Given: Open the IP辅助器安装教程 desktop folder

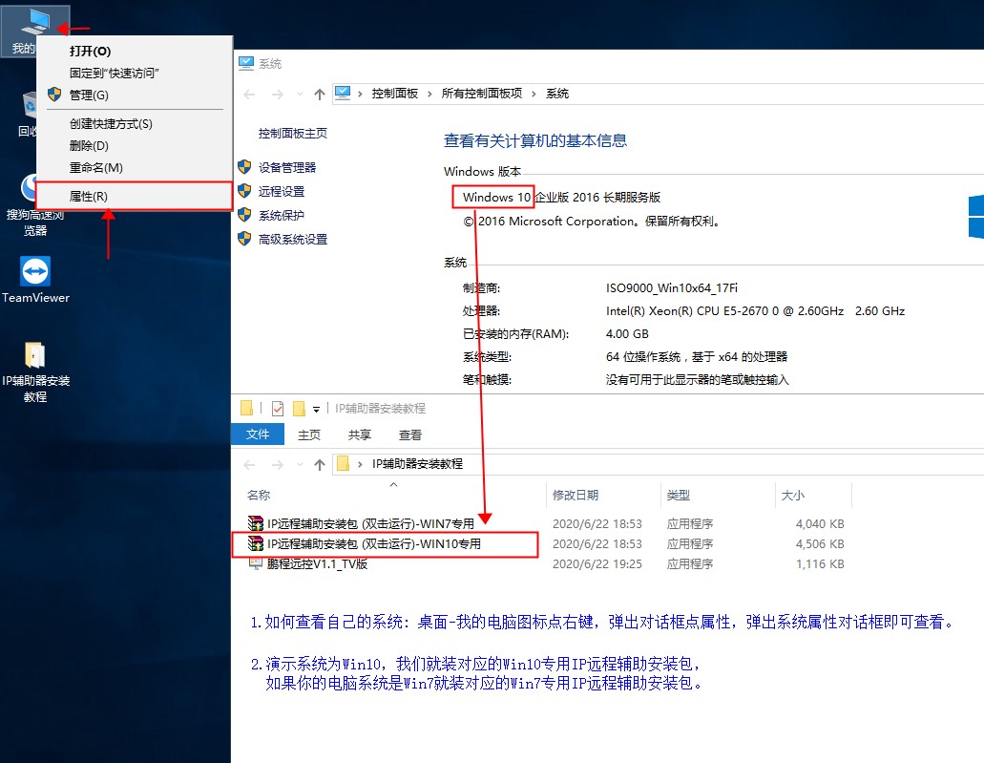Looking at the screenshot, I should tap(35, 371).
